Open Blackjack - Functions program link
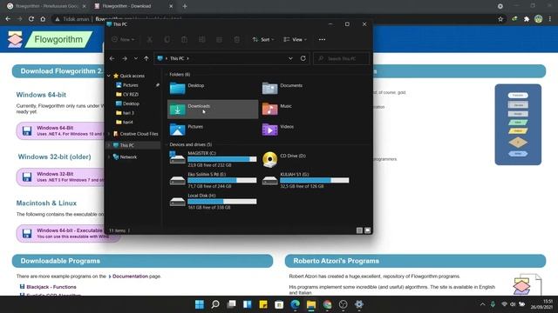The width and height of the screenshot is (558, 313). pyautogui.click(x=51, y=287)
